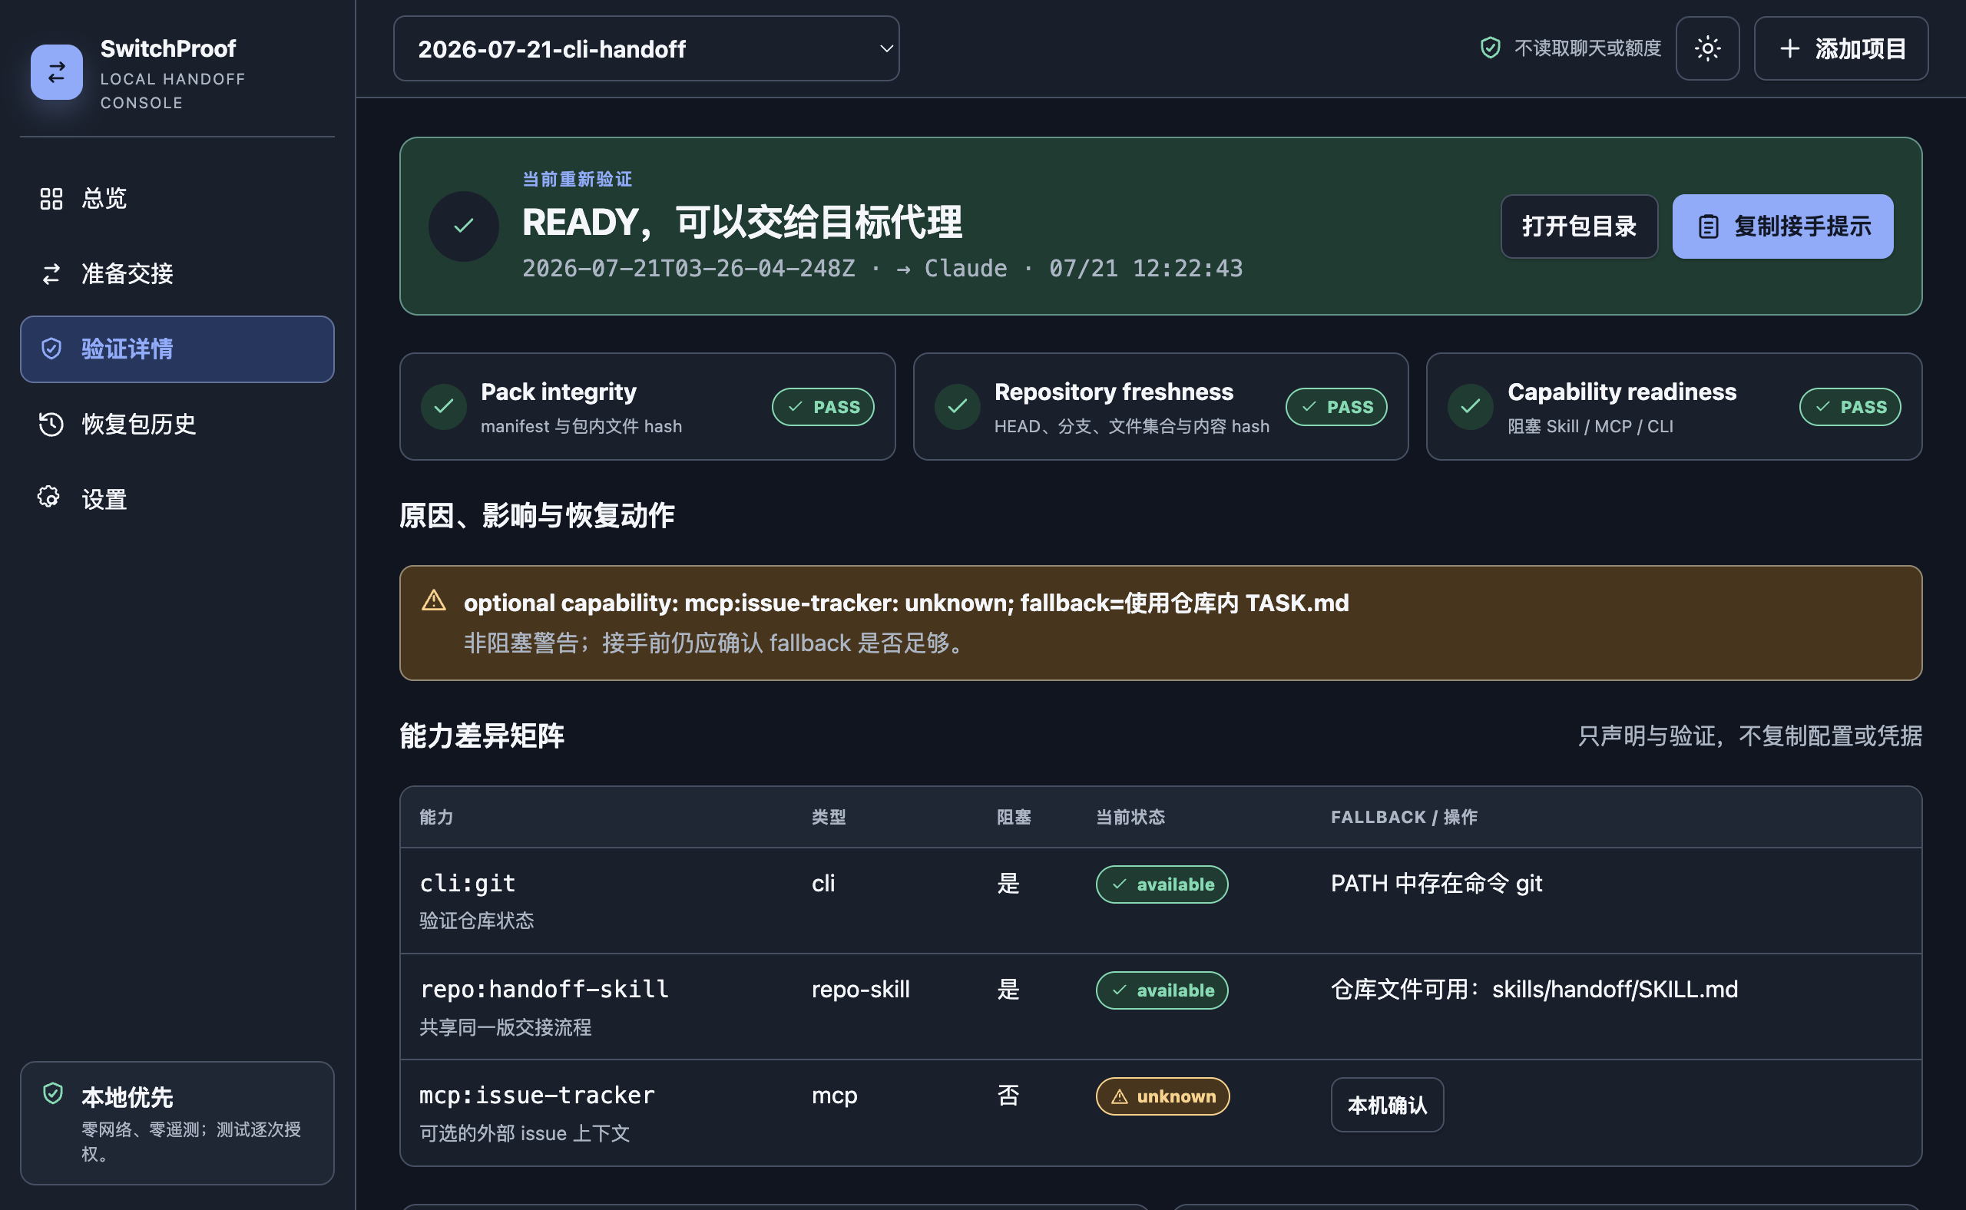Click 复制接手提示 button
This screenshot has width=1966, height=1210.
1782,226
